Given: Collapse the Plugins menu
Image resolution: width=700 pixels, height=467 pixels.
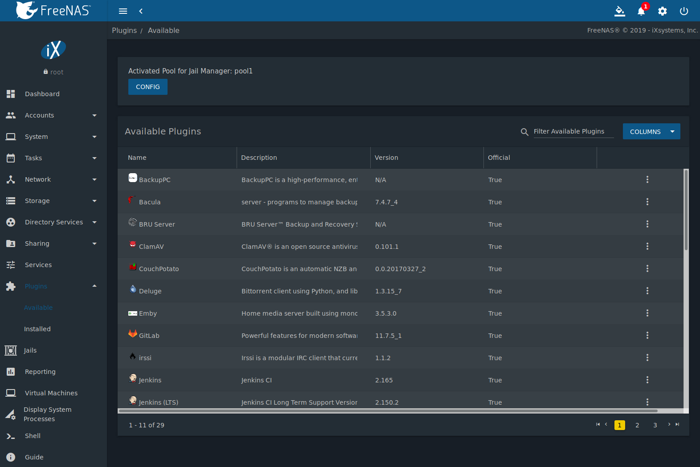Looking at the screenshot, I should pyautogui.click(x=53, y=286).
